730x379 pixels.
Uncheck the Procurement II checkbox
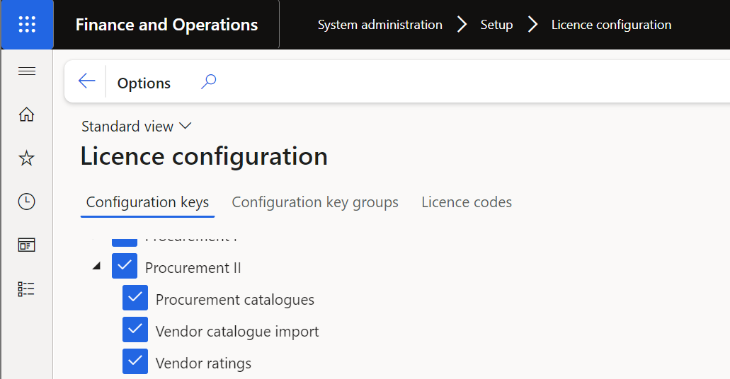(x=125, y=266)
